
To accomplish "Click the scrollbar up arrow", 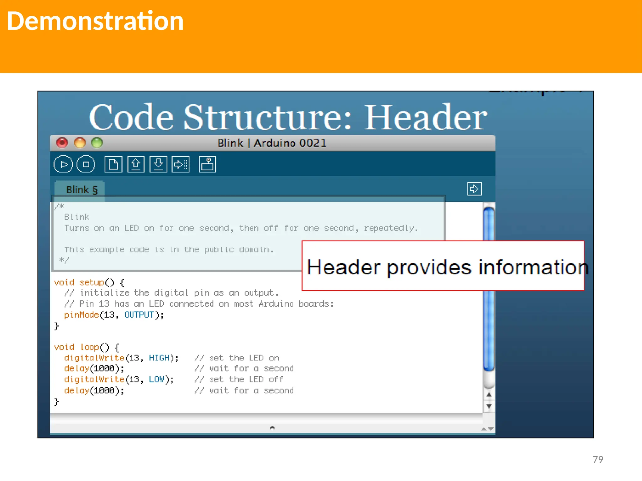I will point(489,395).
